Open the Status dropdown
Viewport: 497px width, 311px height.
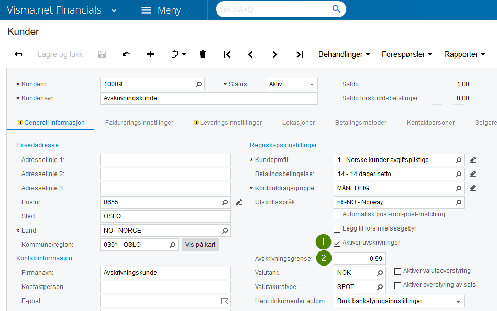point(312,85)
